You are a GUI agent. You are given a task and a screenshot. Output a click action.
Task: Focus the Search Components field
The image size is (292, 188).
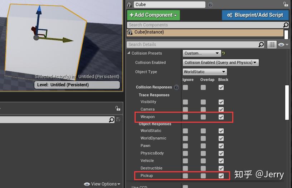coord(205,25)
